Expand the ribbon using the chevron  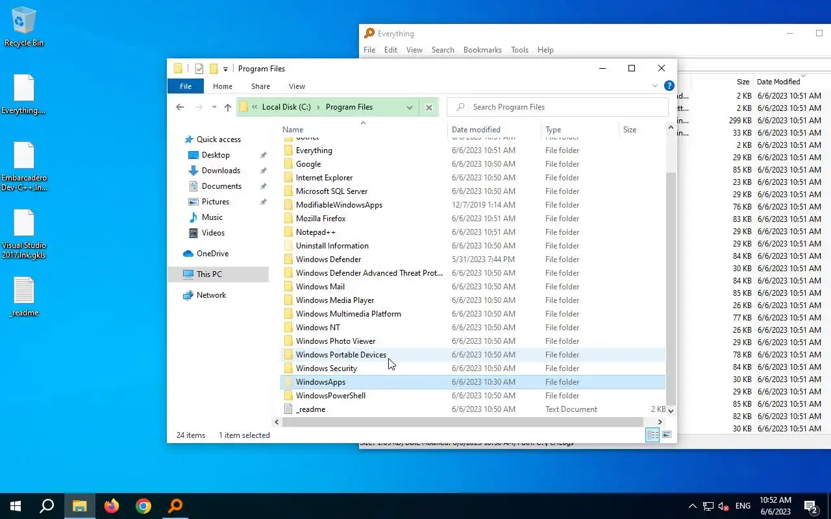654,86
